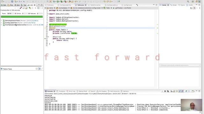Collapse the toString method fold on line 16
The height and width of the screenshot is (114, 204).
coord(48,37)
